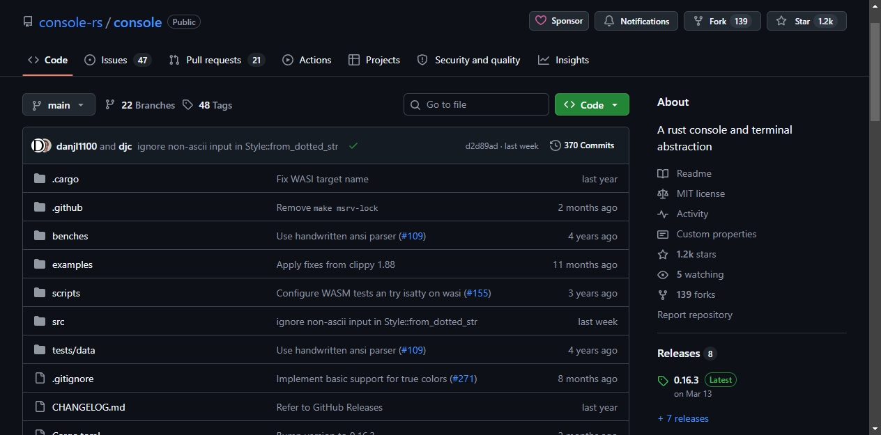Star the repository with Star button
This screenshot has height=435, width=881.
click(806, 21)
